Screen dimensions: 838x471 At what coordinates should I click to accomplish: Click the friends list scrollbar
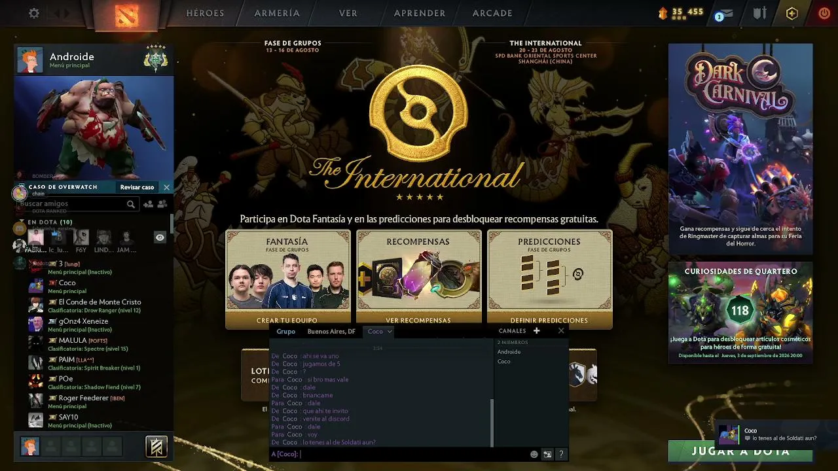(172, 224)
